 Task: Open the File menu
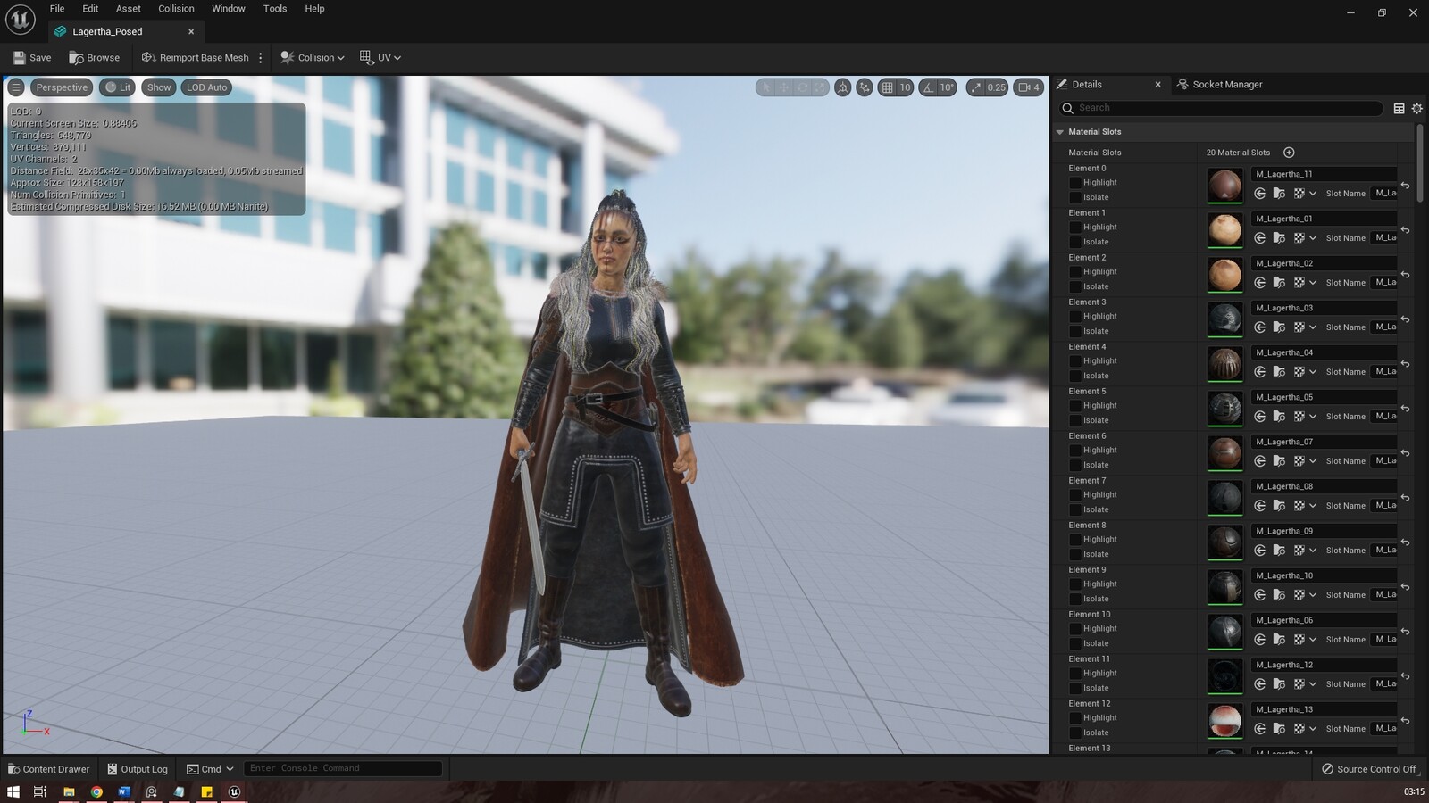(57, 9)
